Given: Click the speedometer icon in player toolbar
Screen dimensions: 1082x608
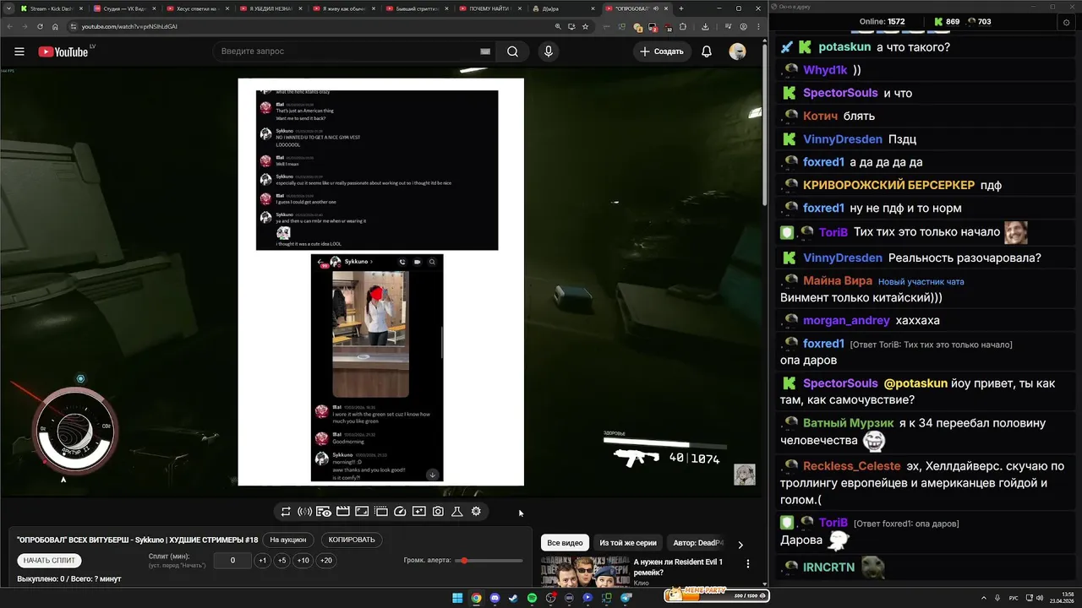Looking at the screenshot, I should (x=401, y=512).
